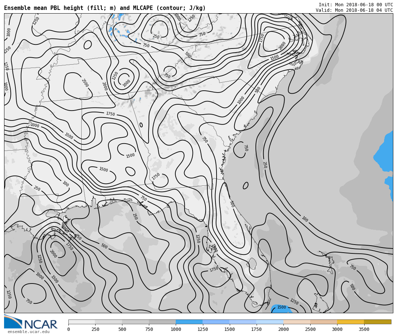Pick the dark gold 3500+ colorbar swatch
Viewport: 397px width, 336px height.
(x=378, y=322)
